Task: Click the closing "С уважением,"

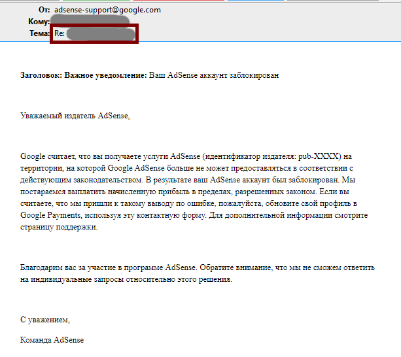Action: coord(45,320)
